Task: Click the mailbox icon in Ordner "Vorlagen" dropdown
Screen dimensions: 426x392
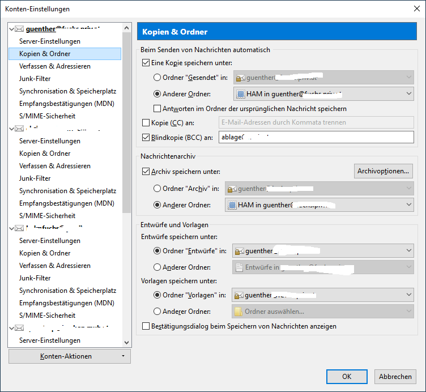Action: pos(239,295)
